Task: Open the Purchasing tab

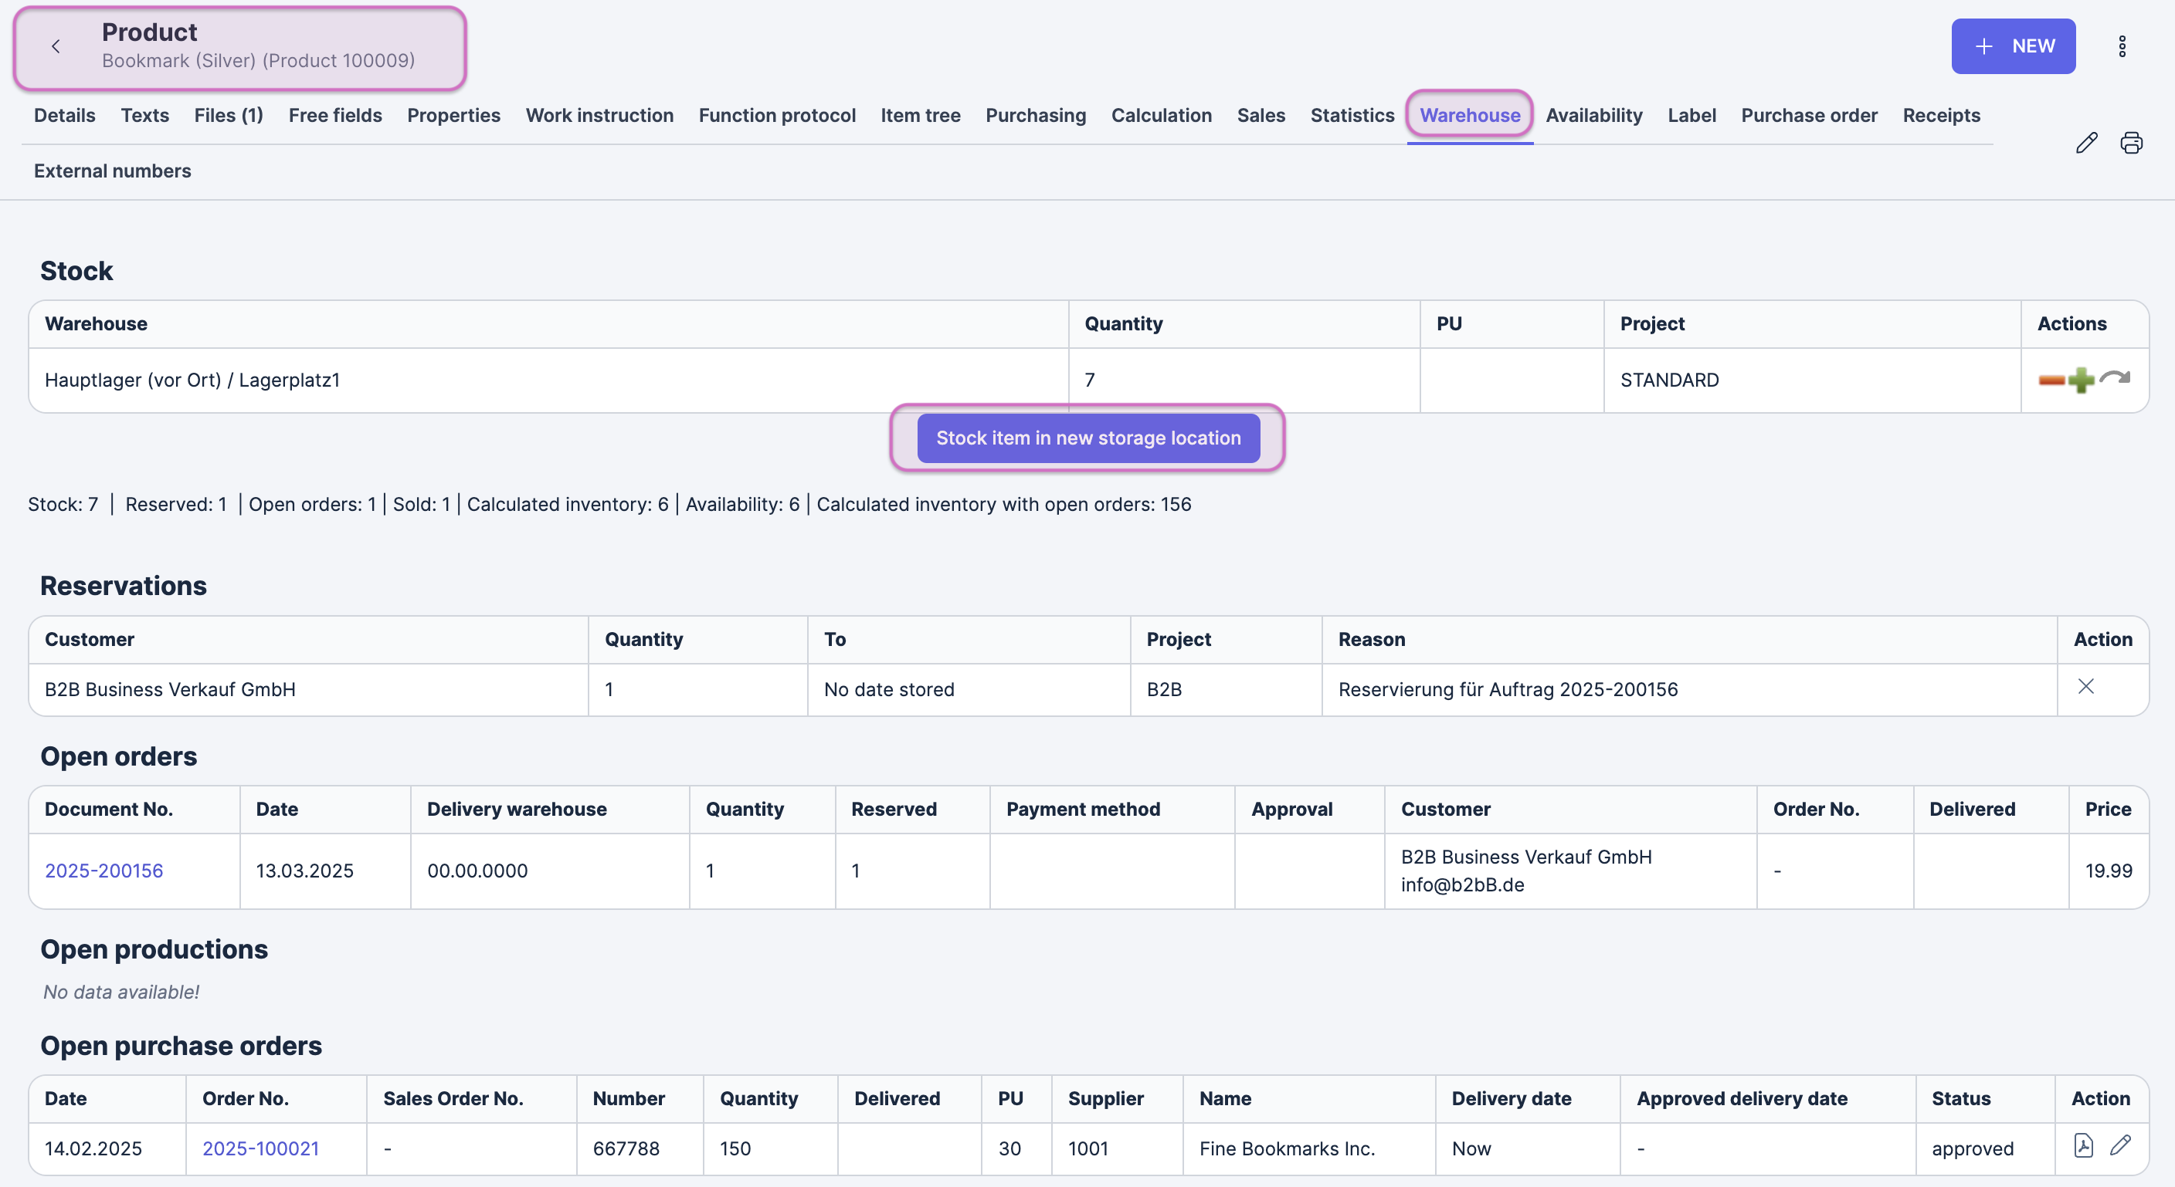Action: [1035, 115]
